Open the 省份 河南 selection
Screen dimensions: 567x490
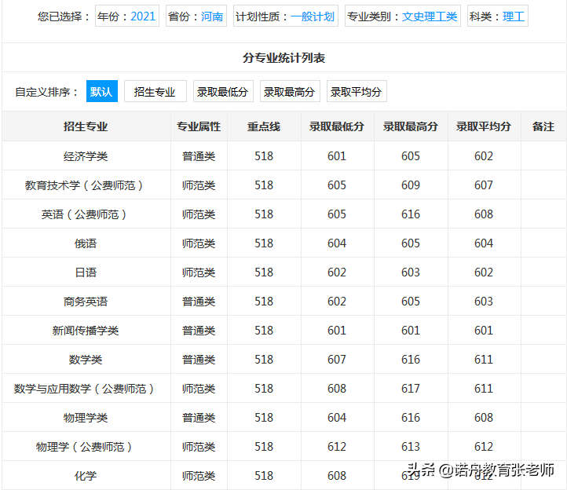point(196,16)
